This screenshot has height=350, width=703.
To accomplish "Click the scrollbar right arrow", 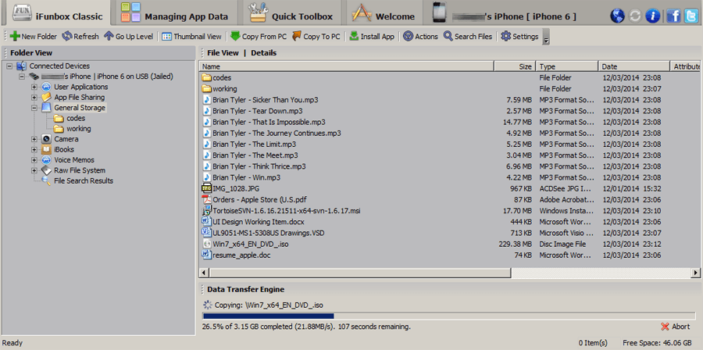I will (x=696, y=273).
